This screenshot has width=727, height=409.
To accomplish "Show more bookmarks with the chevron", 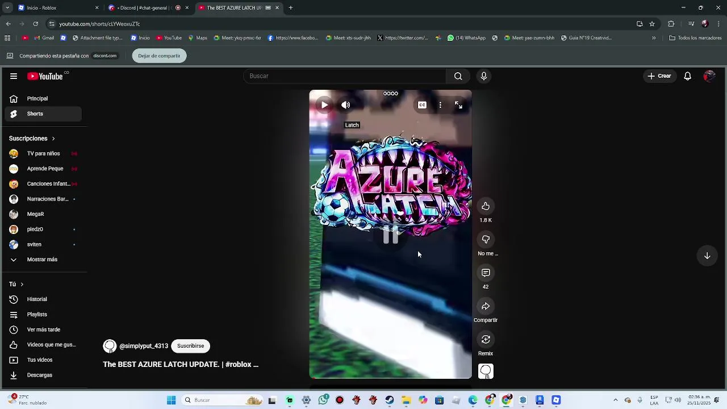I will click(x=654, y=38).
